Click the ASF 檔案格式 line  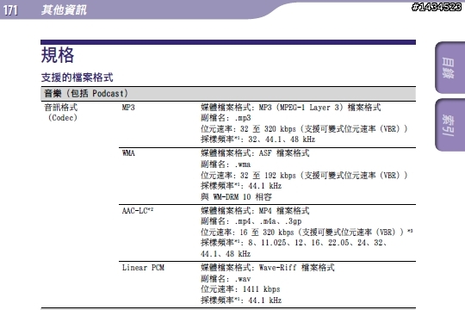pos(255,153)
